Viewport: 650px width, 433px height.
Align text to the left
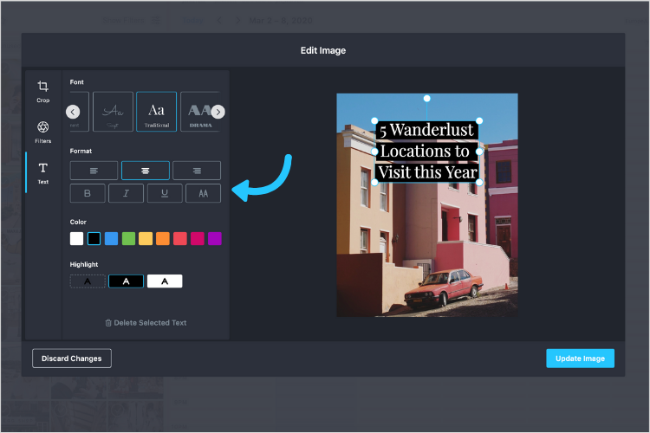94,171
